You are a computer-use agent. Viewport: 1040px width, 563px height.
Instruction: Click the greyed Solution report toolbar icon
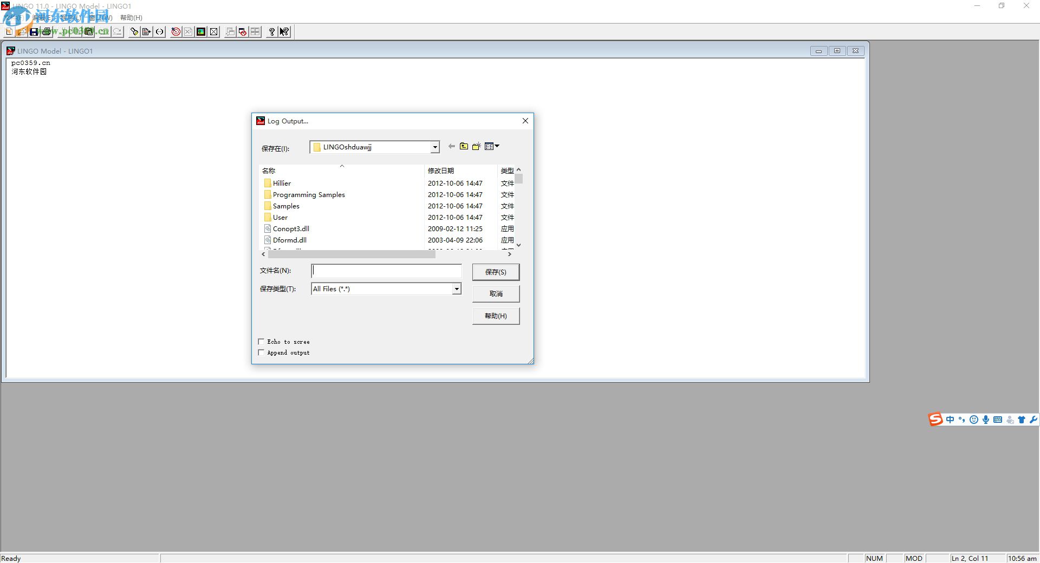coord(188,32)
